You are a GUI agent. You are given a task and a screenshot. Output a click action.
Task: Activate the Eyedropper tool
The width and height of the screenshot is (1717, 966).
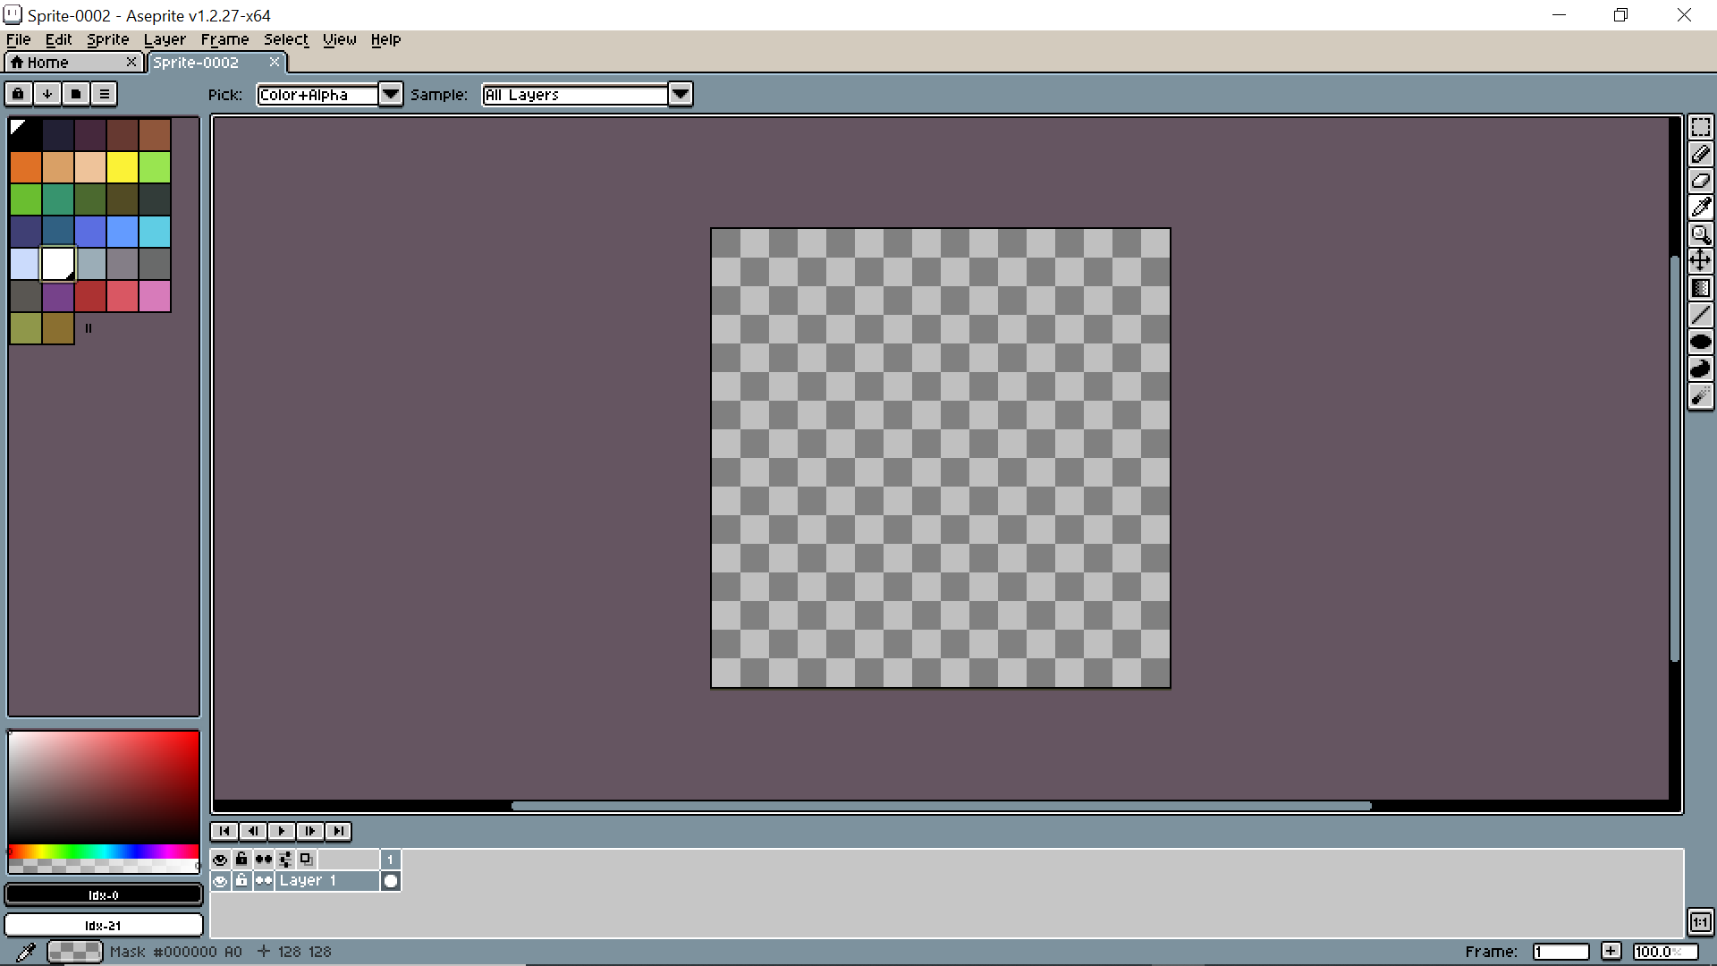[x=1701, y=208]
